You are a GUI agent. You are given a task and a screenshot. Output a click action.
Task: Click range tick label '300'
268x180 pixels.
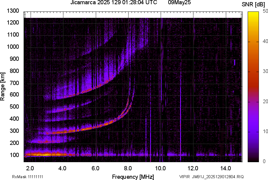click(x=14, y=131)
